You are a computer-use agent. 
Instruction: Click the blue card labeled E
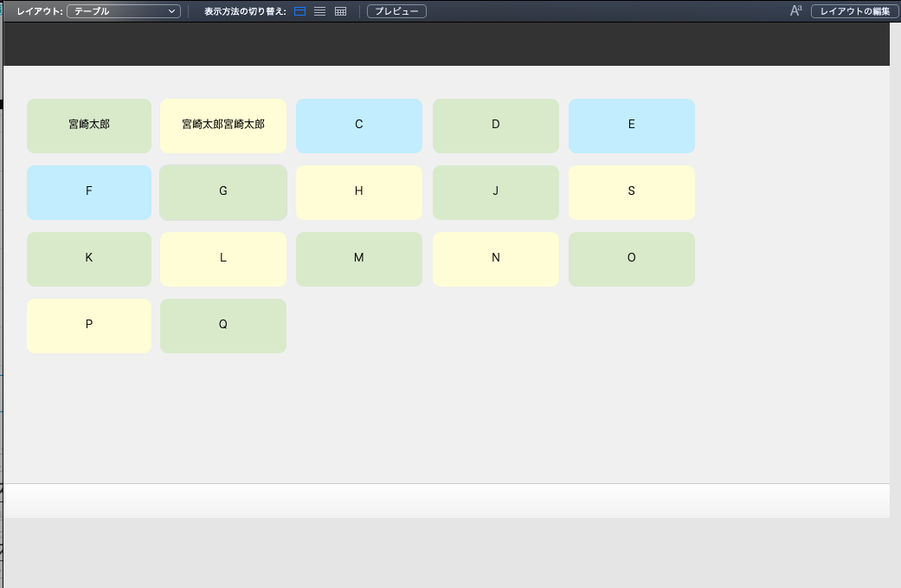(x=631, y=126)
